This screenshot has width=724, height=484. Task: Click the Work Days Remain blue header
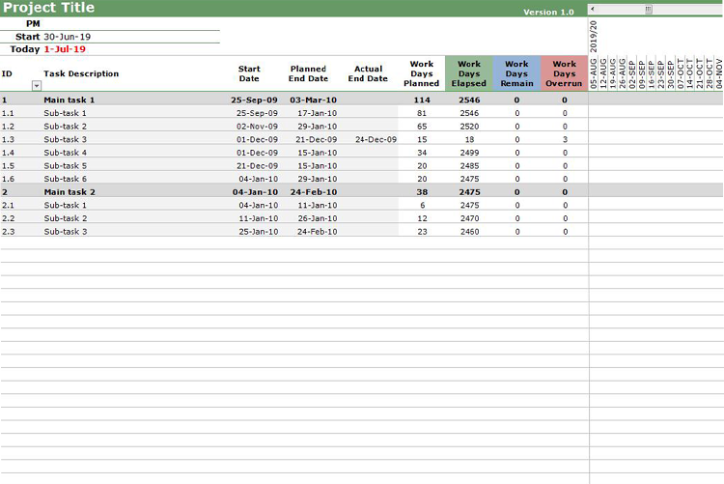516,73
